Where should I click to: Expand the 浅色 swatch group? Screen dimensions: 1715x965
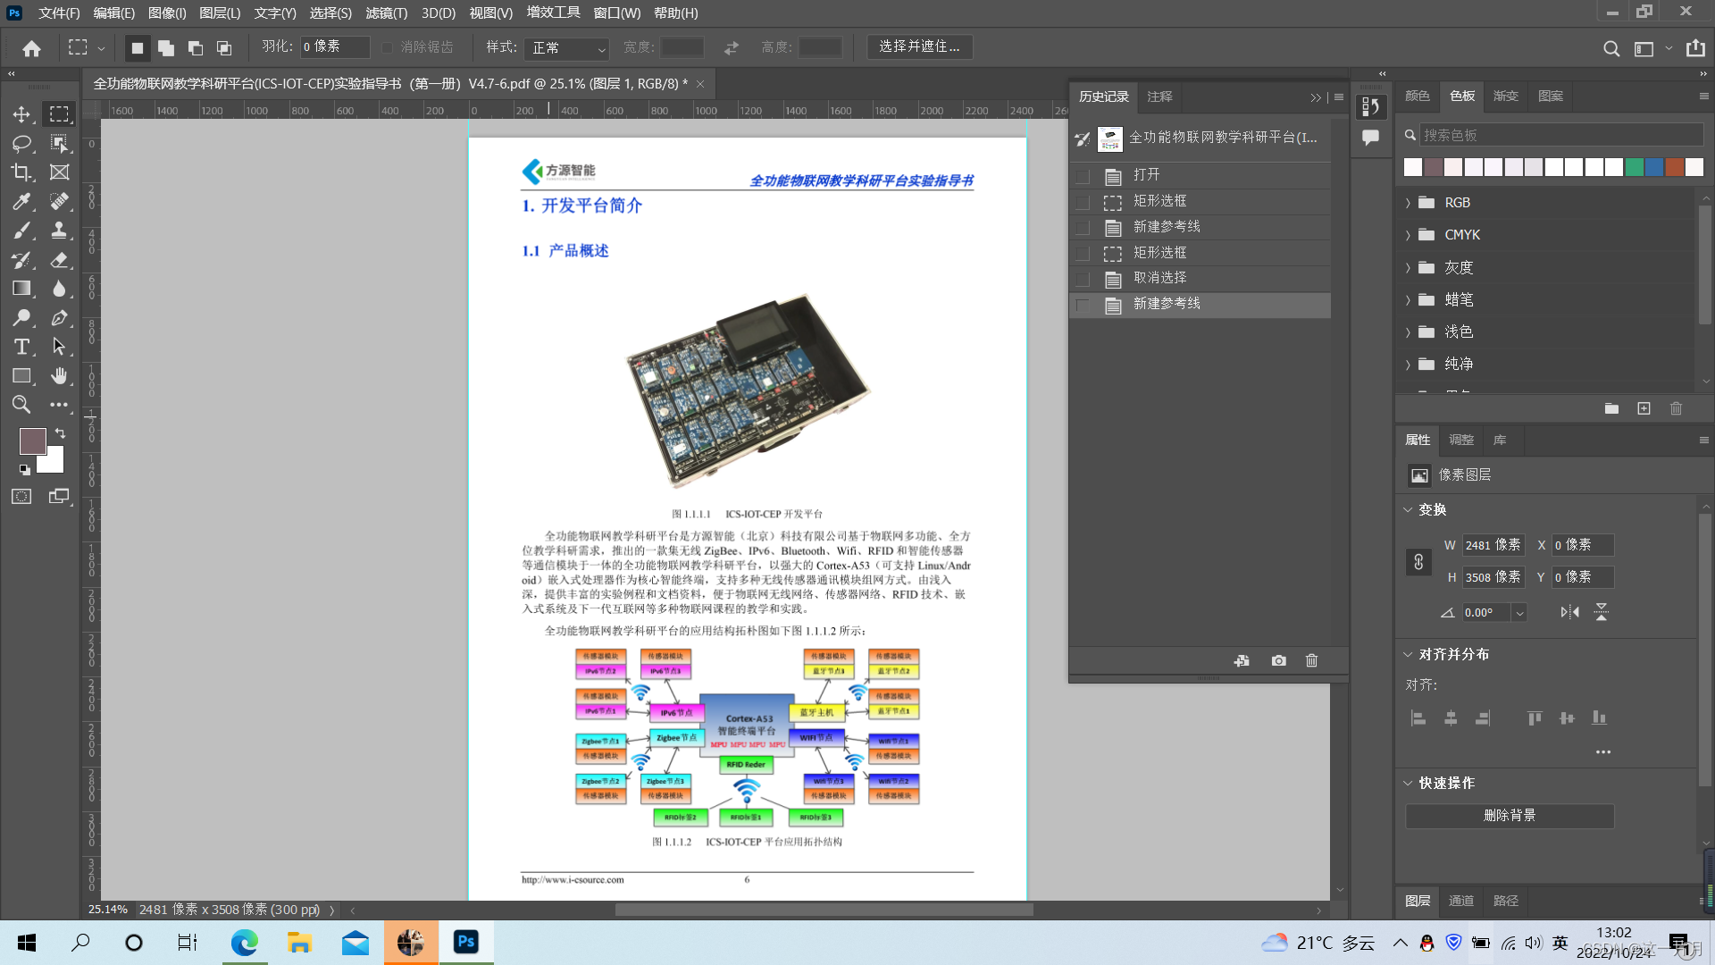(1408, 332)
